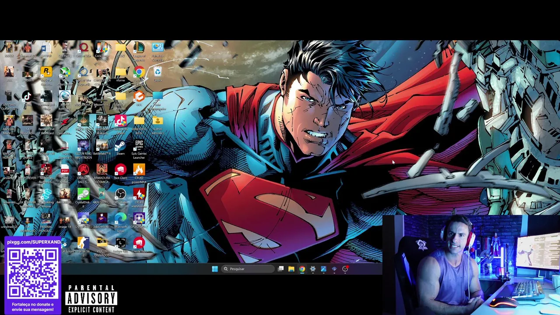Image resolution: width=560 pixels, height=315 pixels.
Task: Select the CrystalDiskMark 8 shortcut
Action: pos(84,198)
